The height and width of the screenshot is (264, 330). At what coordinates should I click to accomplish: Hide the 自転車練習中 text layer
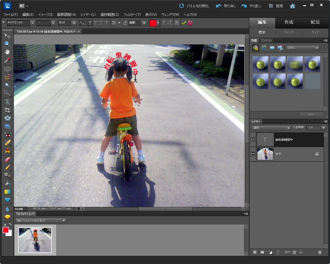coord(253,139)
